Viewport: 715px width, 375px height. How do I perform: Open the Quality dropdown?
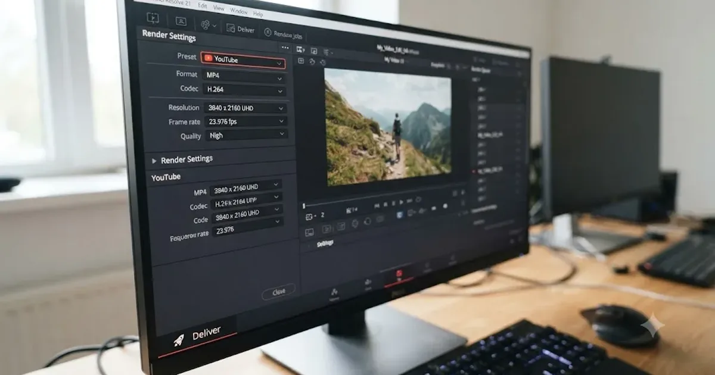tap(245, 135)
